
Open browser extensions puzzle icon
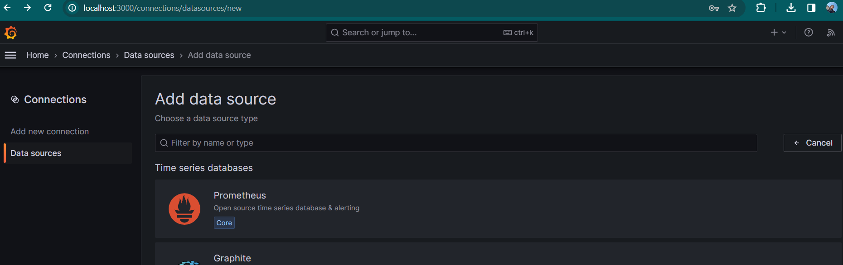click(761, 8)
